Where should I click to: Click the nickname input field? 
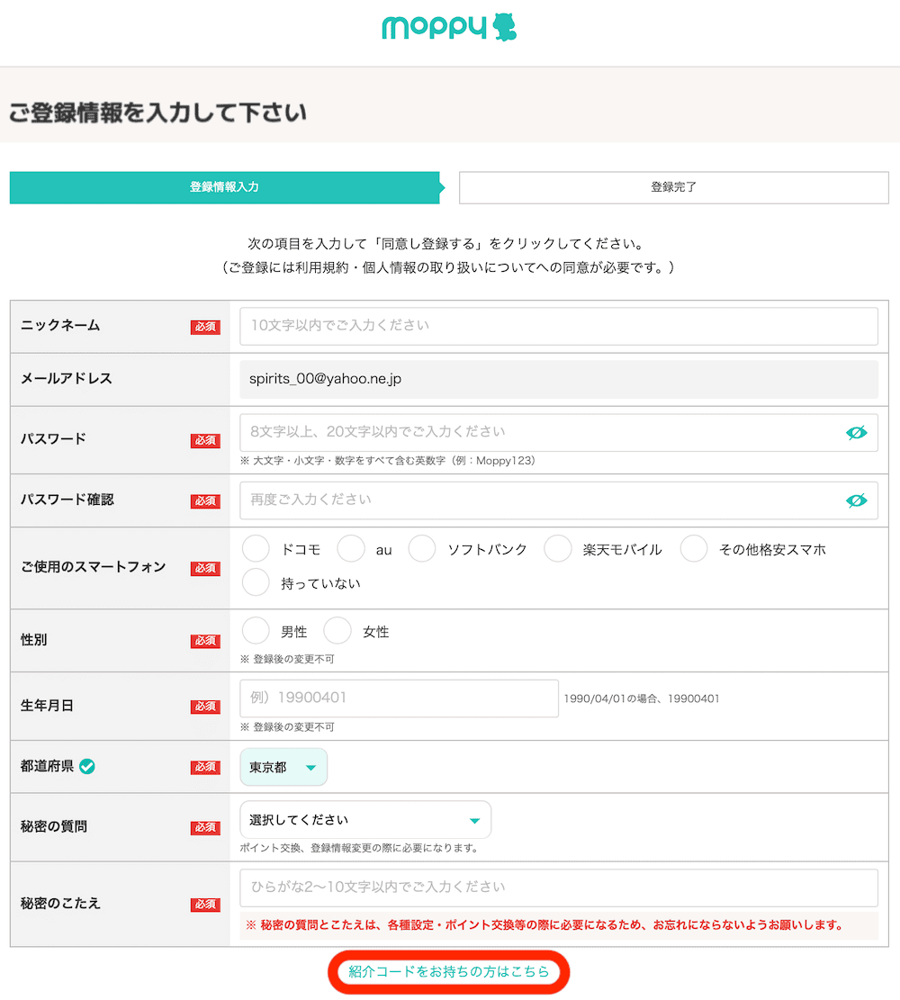[x=558, y=326]
